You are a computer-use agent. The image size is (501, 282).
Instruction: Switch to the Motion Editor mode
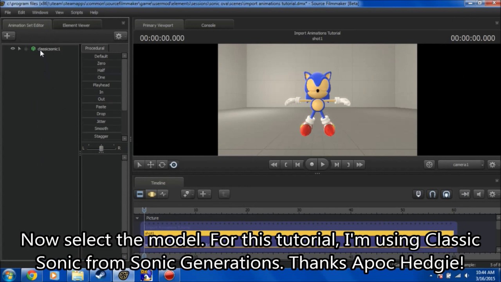click(151, 194)
